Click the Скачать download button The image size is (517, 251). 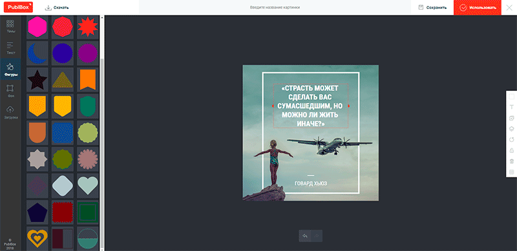coord(57,7)
